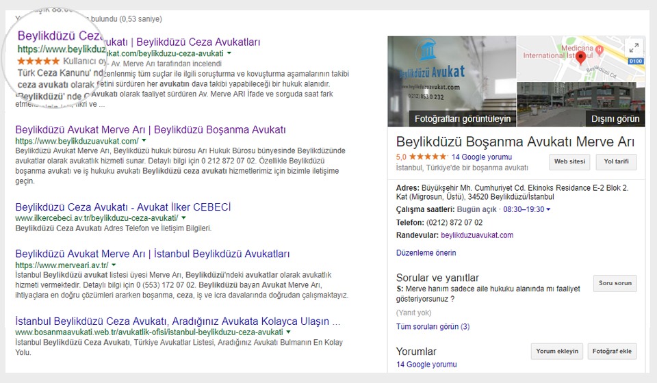657x383 pixels.
Task: Expand the map with the arrows icon
Action: [634, 48]
